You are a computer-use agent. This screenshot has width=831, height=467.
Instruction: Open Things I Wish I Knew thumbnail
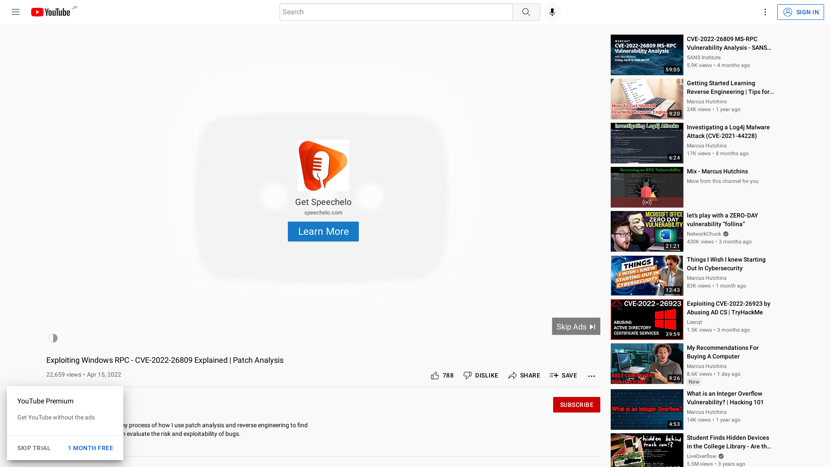(x=647, y=275)
